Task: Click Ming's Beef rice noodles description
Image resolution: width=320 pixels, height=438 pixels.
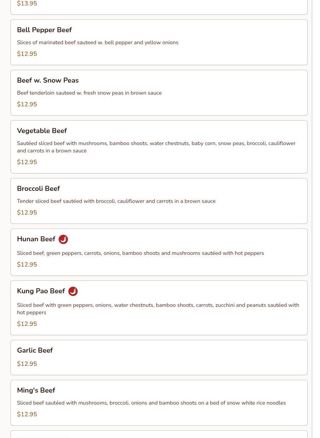Action: tap(151, 403)
